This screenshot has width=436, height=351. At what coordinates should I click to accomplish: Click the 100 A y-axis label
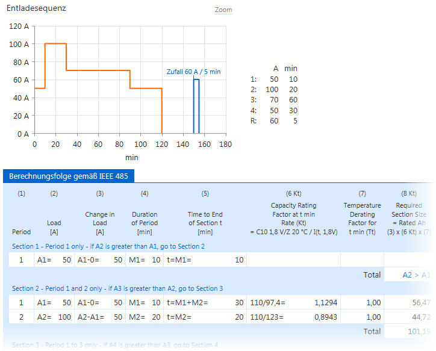19,44
